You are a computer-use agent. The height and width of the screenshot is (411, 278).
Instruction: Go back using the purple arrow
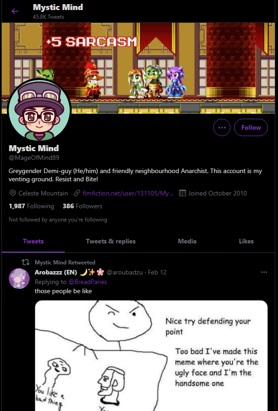pos(15,11)
